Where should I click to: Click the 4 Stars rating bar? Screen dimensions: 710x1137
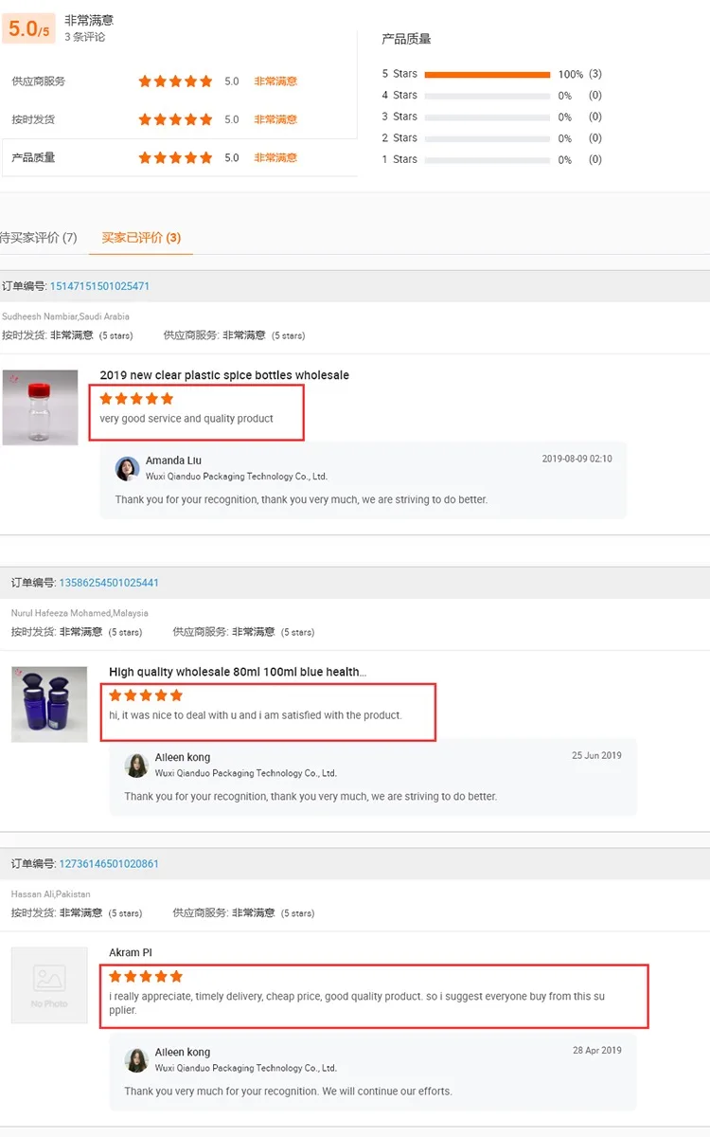(487, 96)
